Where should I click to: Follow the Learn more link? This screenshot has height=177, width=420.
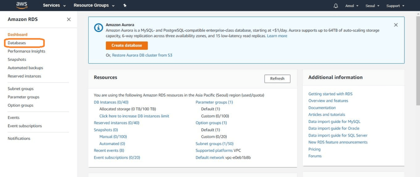[x=277, y=36]
